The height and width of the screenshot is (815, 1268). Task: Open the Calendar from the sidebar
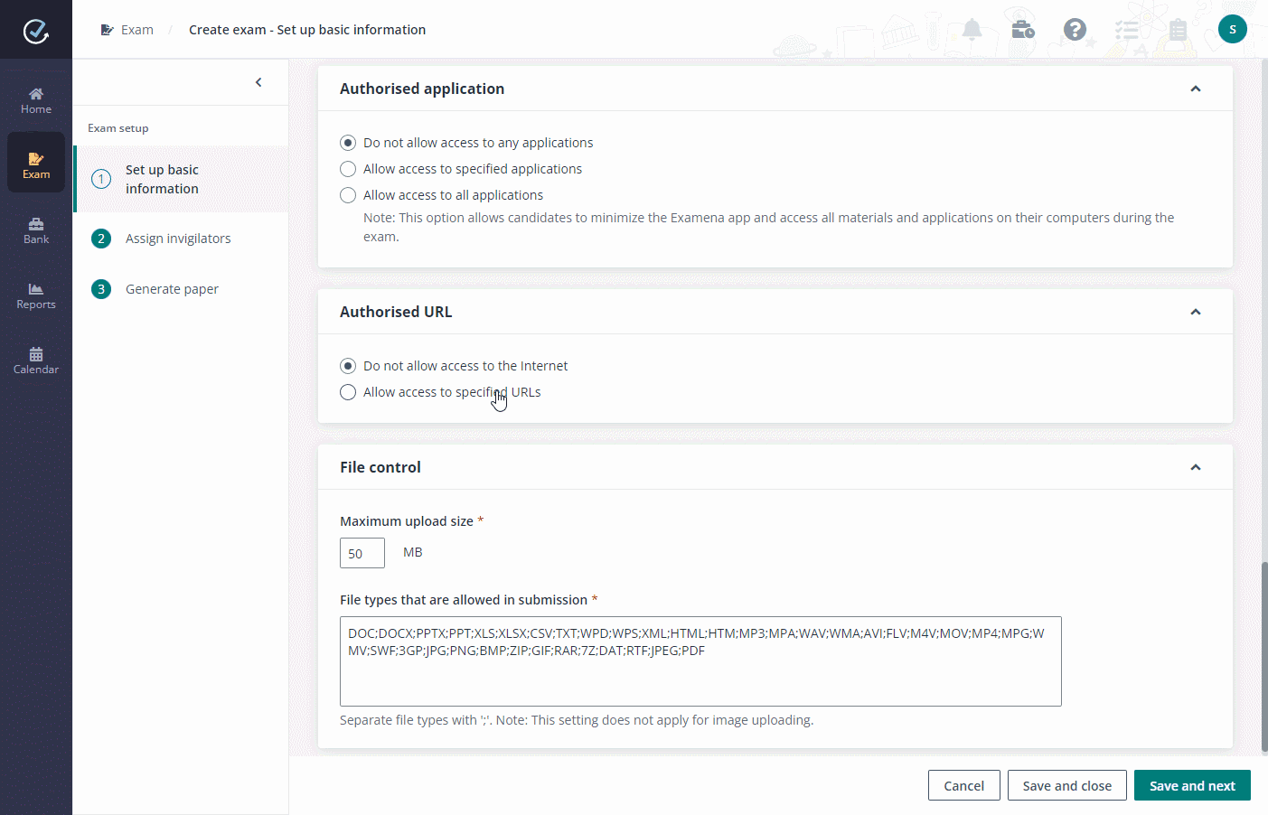[x=35, y=361]
